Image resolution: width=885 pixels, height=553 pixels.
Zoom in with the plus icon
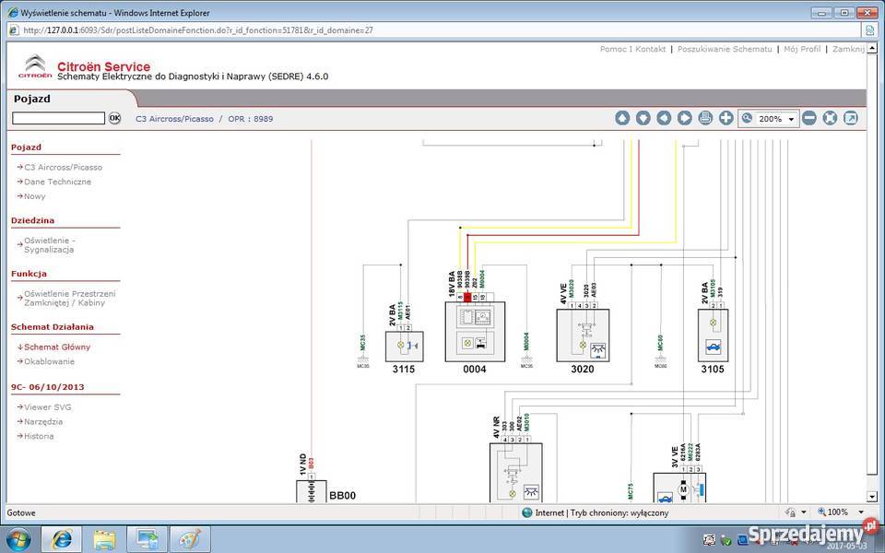(726, 118)
